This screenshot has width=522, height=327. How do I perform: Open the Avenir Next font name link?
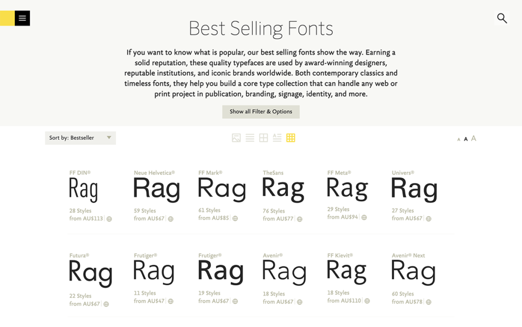point(408,256)
